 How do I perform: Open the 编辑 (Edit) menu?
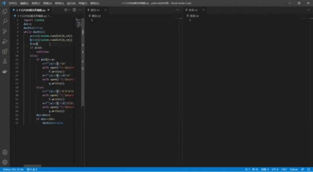pos(24,3)
